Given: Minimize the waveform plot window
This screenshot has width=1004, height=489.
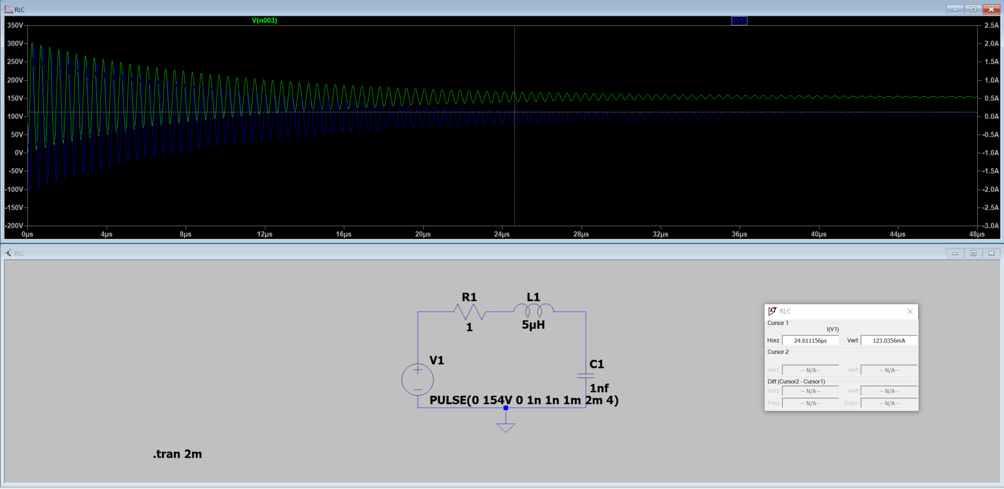Looking at the screenshot, I should (955, 9).
